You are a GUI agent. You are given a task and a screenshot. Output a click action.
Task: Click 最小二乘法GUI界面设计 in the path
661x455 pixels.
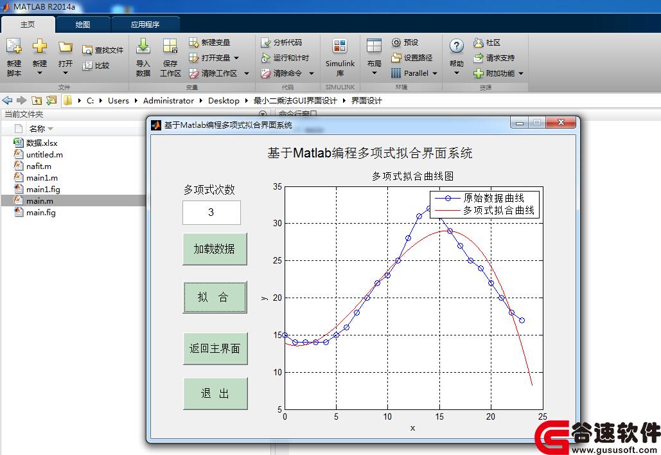[295, 100]
